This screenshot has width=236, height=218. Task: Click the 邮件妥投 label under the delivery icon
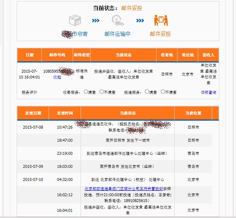click(160, 34)
